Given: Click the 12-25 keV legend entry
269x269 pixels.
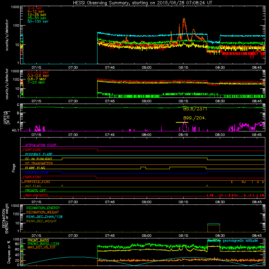Looking at the screenshot, I should [x=37, y=15].
